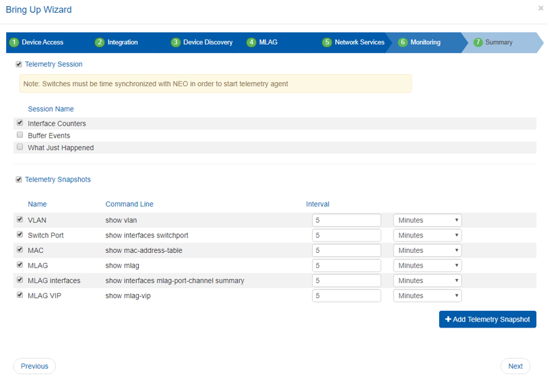
Task: Click the step 2 Integration number icon
Action: [100, 42]
